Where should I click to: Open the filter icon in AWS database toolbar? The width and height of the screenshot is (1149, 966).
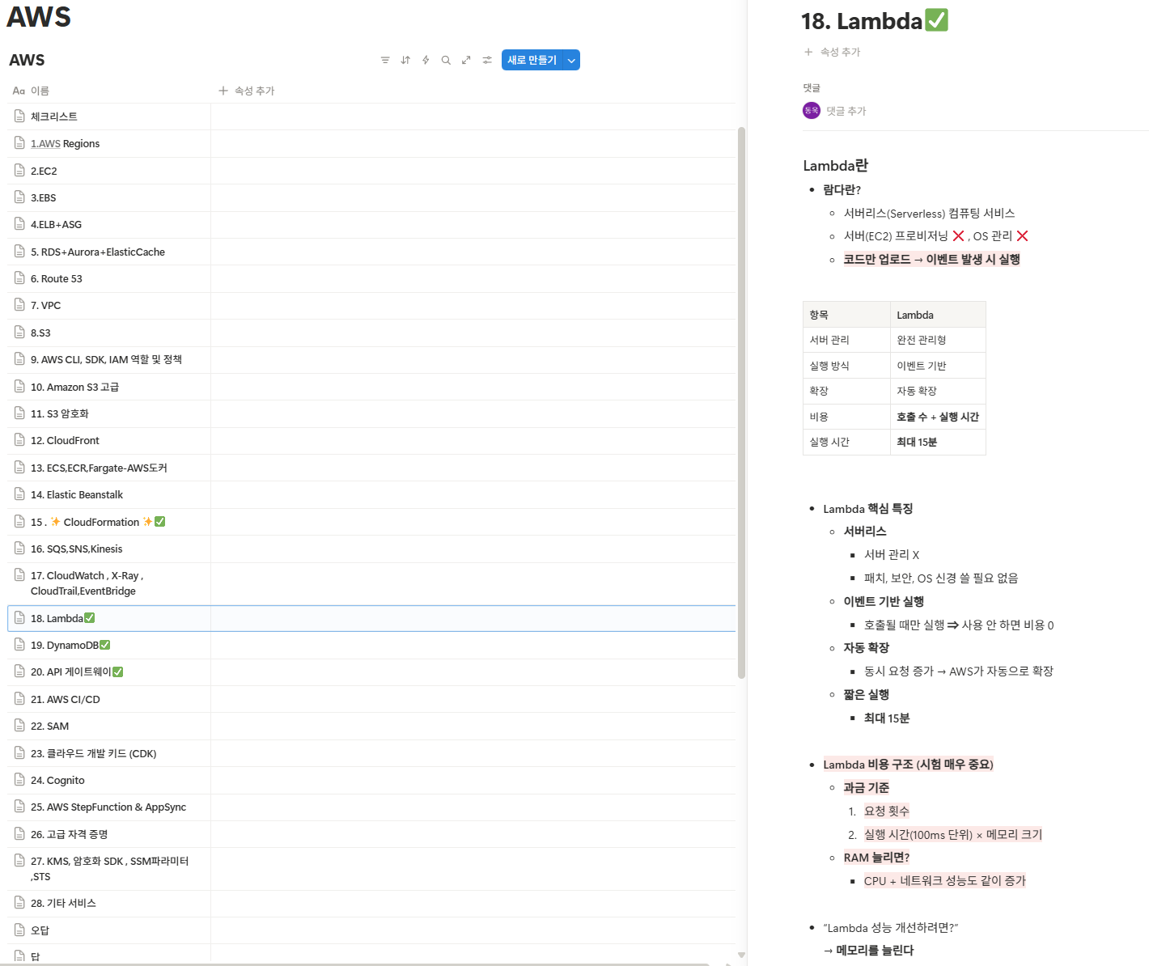385,60
